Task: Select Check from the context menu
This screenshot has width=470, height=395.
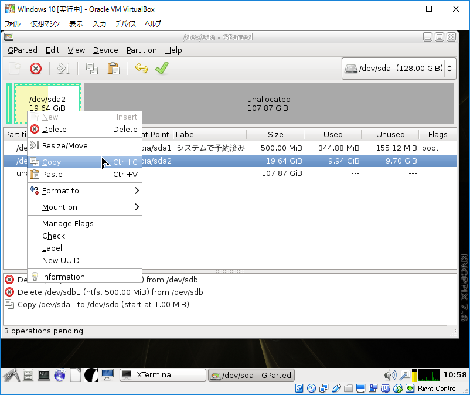Action: tap(84, 236)
